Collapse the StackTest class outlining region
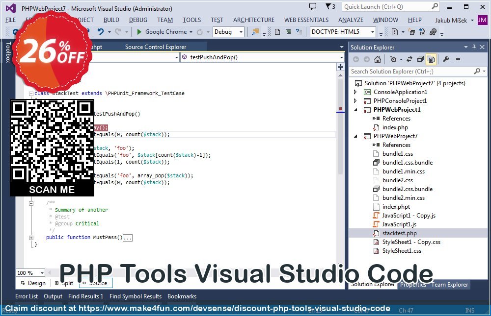Image resolution: width=491 pixels, height=316 pixels. (x=31, y=94)
